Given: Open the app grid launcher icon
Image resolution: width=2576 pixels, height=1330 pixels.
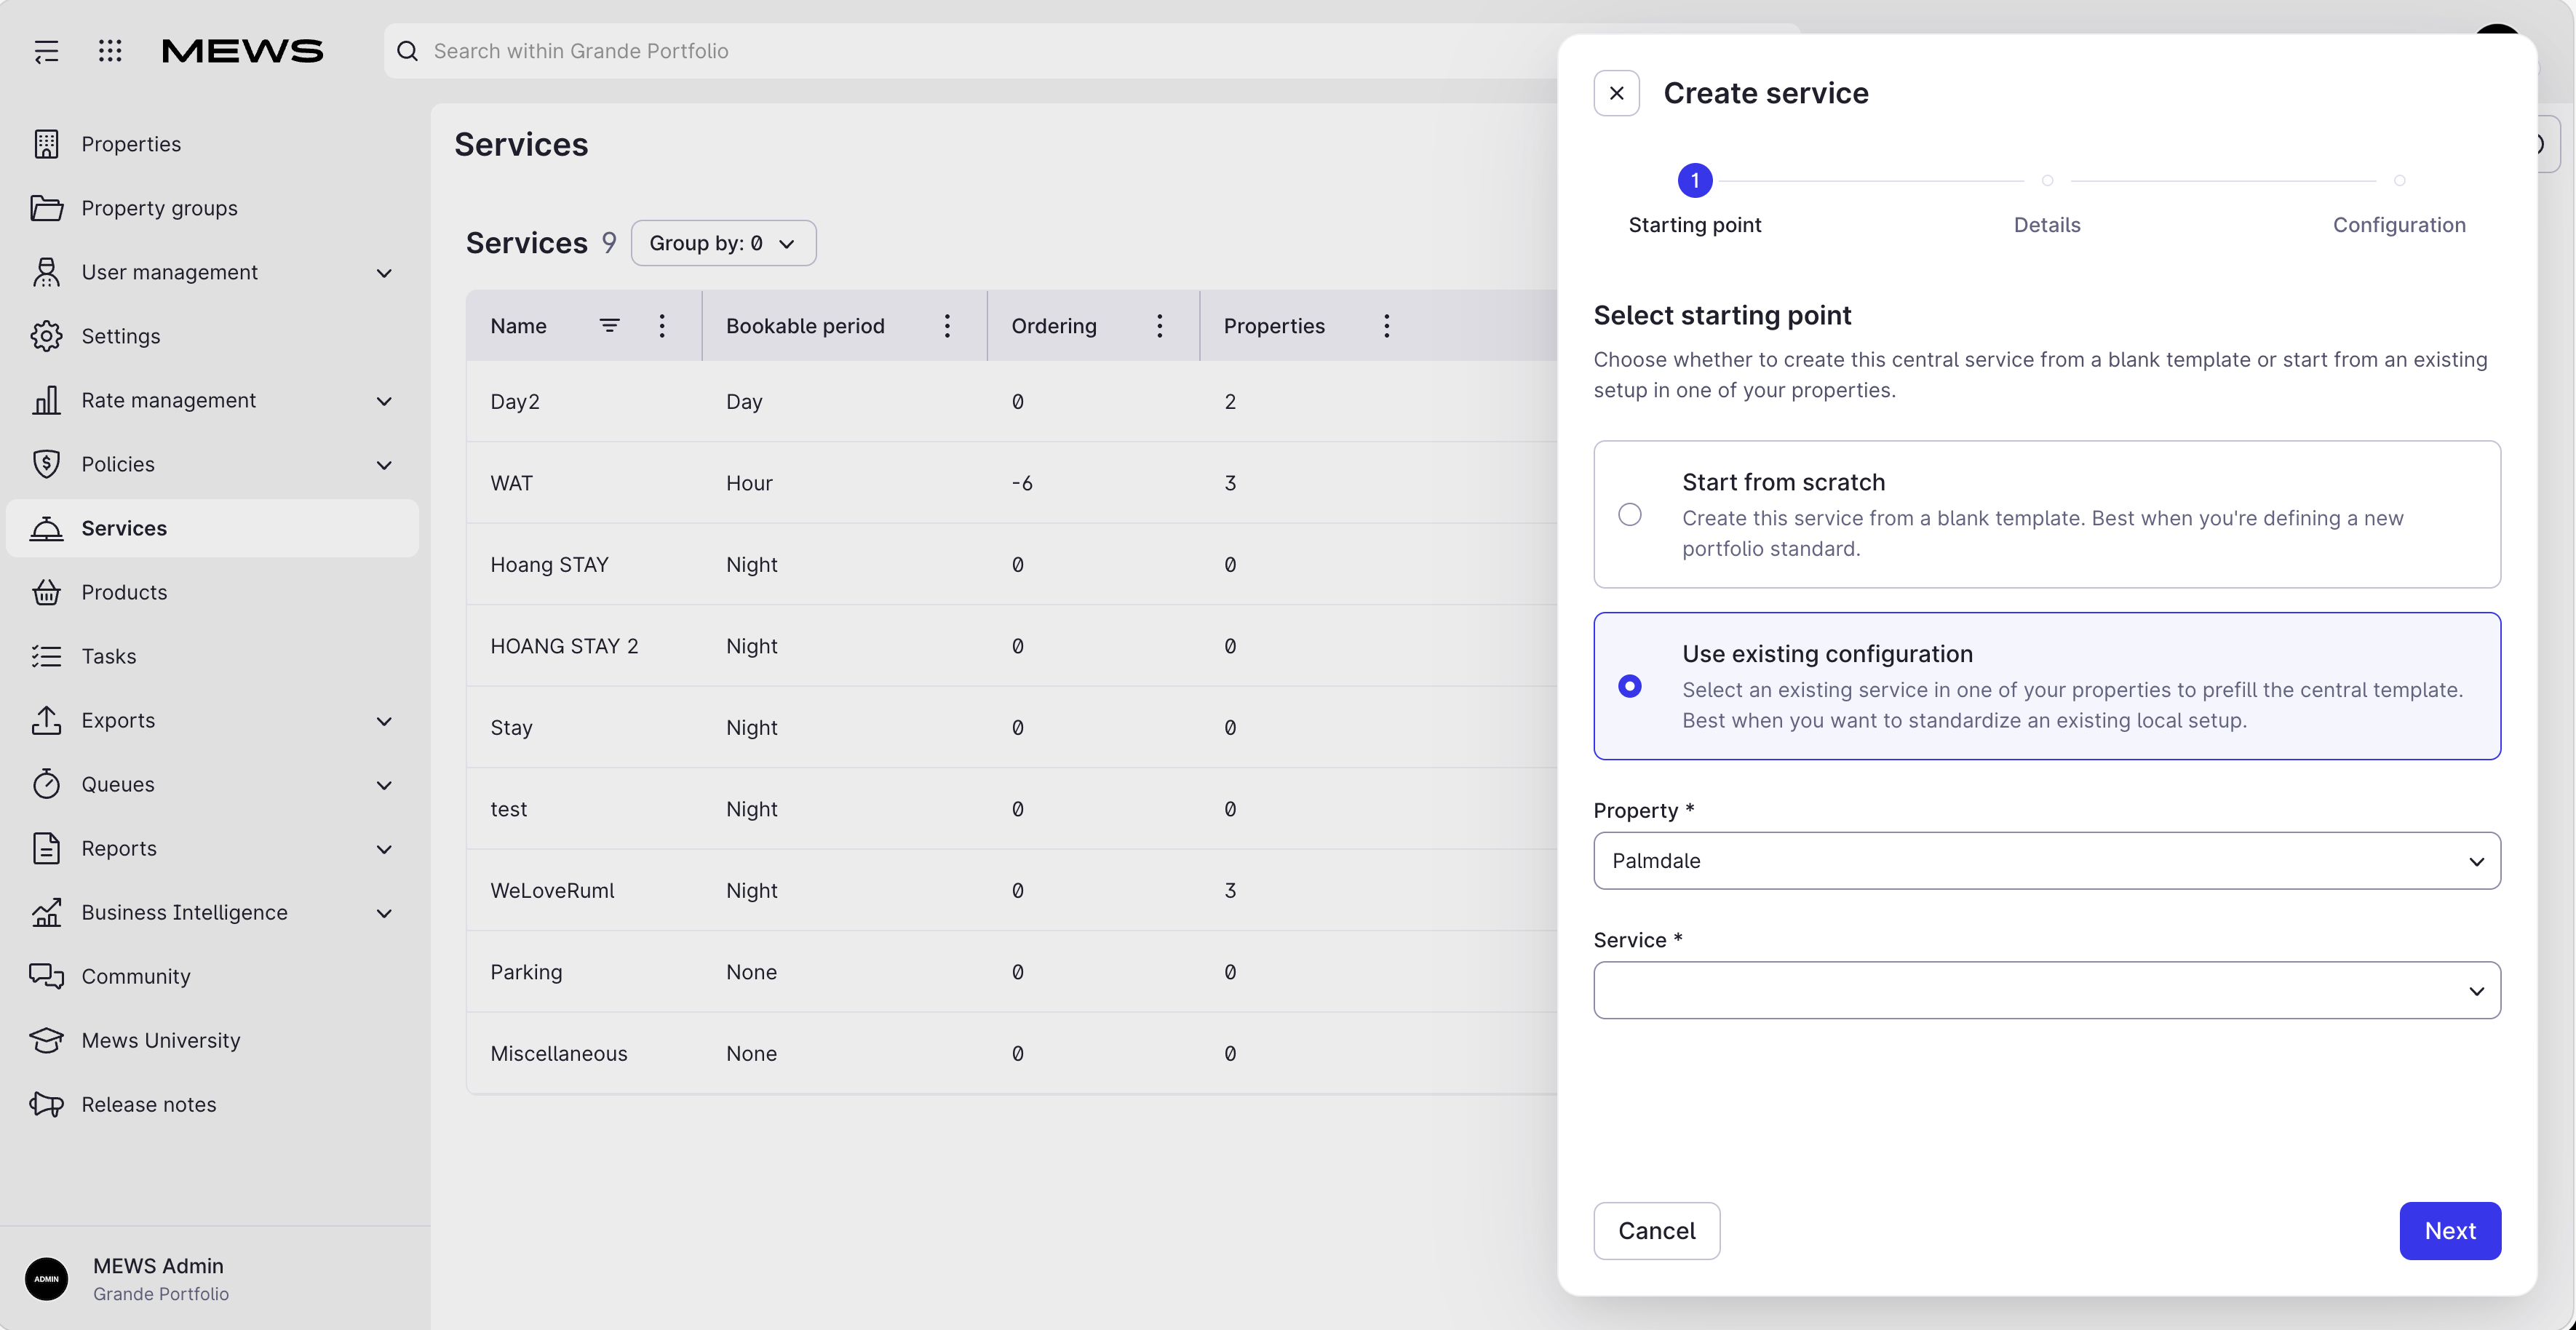Looking at the screenshot, I should pos(110,51).
